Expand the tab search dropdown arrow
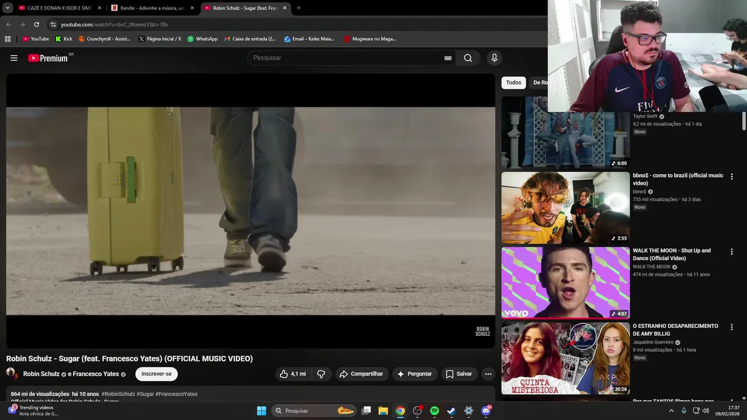 (x=8, y=8)
